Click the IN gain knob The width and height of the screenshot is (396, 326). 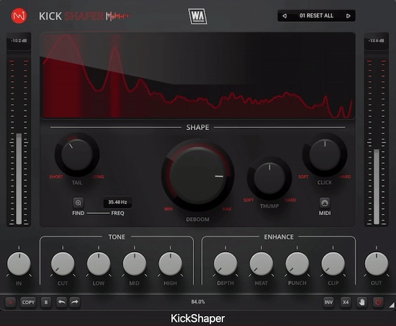click(19, 263)
